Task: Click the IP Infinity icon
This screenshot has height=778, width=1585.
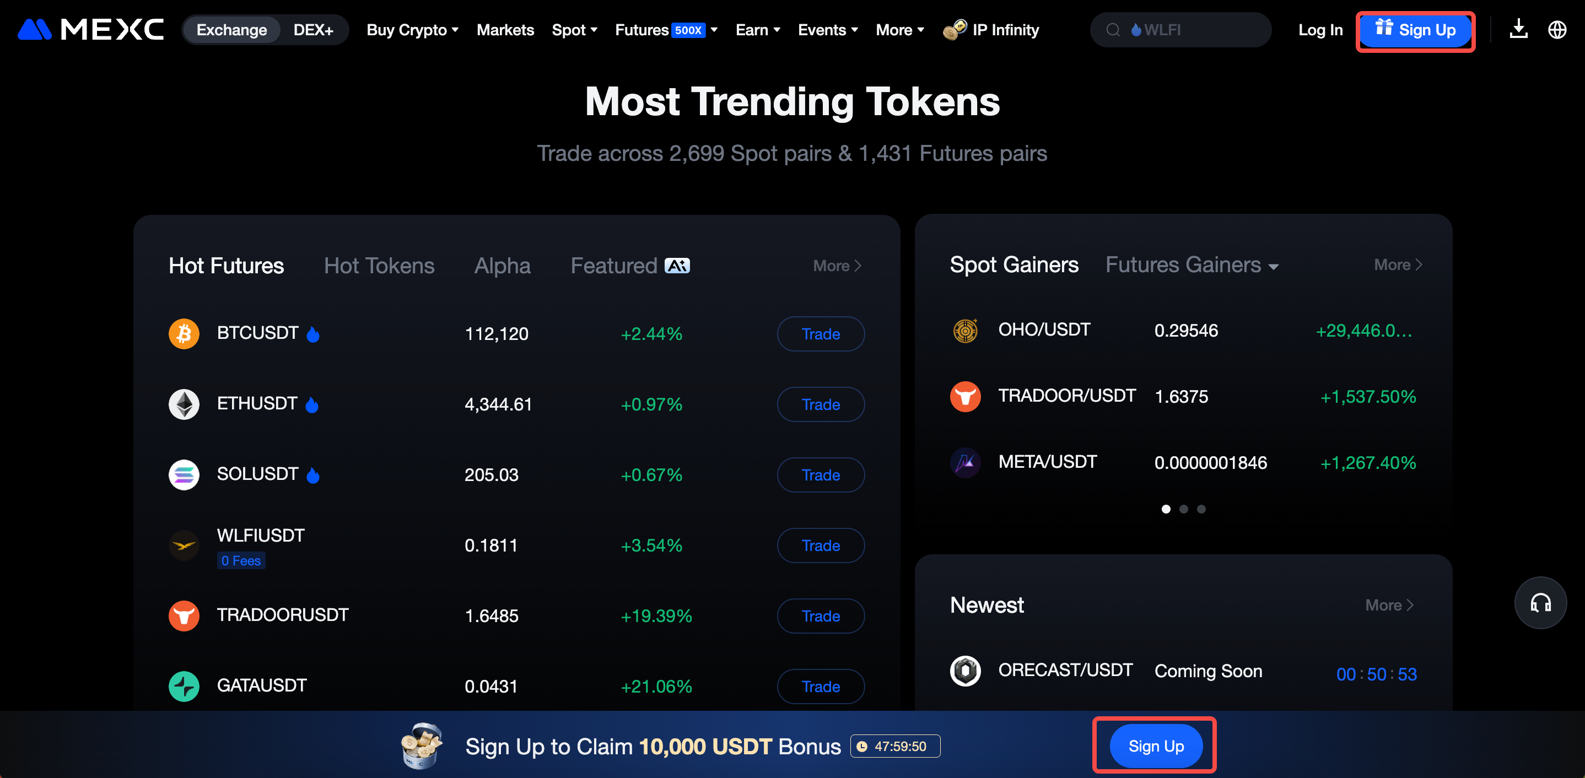Action: pyautogui.click(x=955, y=30)
